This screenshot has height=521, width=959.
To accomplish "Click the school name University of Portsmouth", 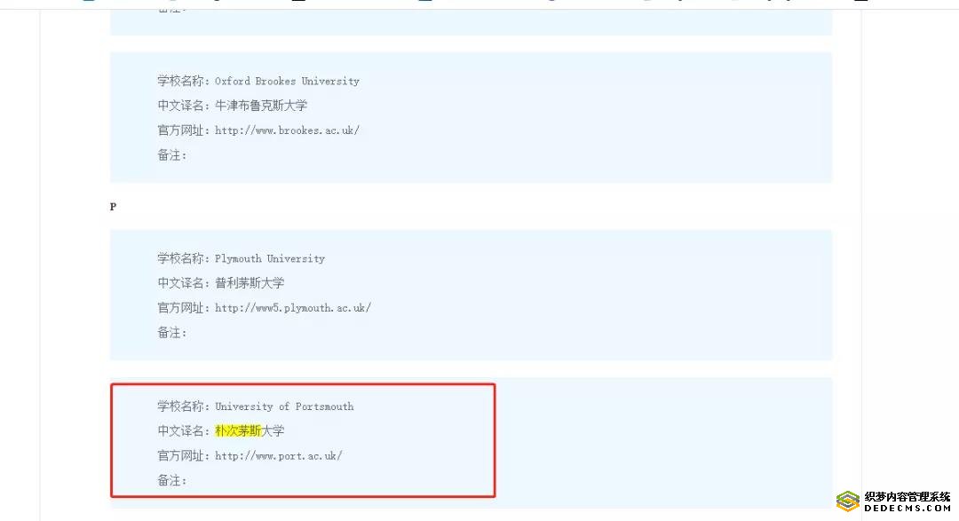I will [284, 407].
